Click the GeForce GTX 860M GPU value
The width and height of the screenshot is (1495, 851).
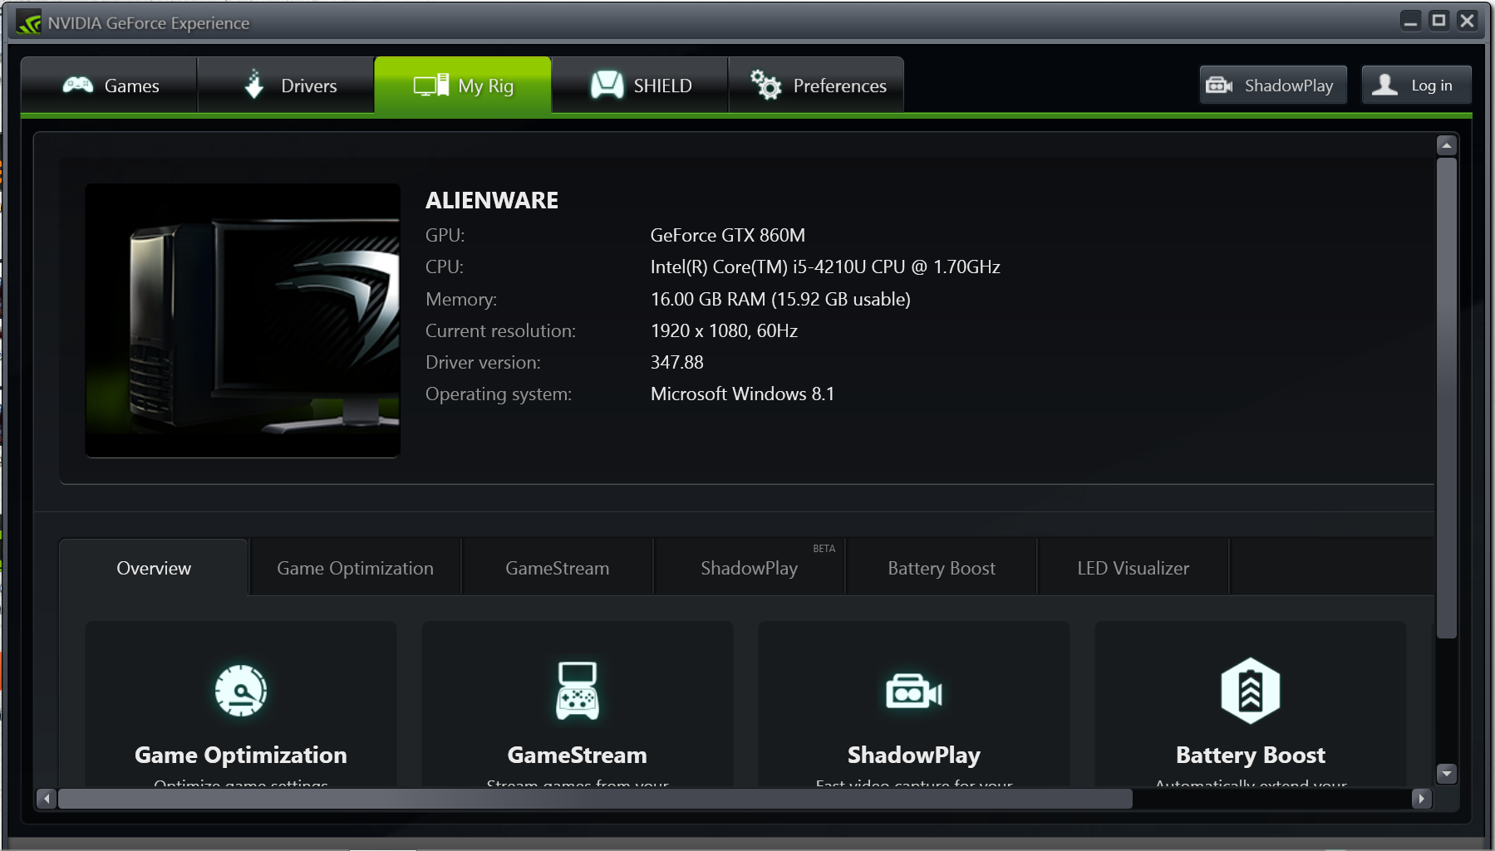[x=728, y=235]
